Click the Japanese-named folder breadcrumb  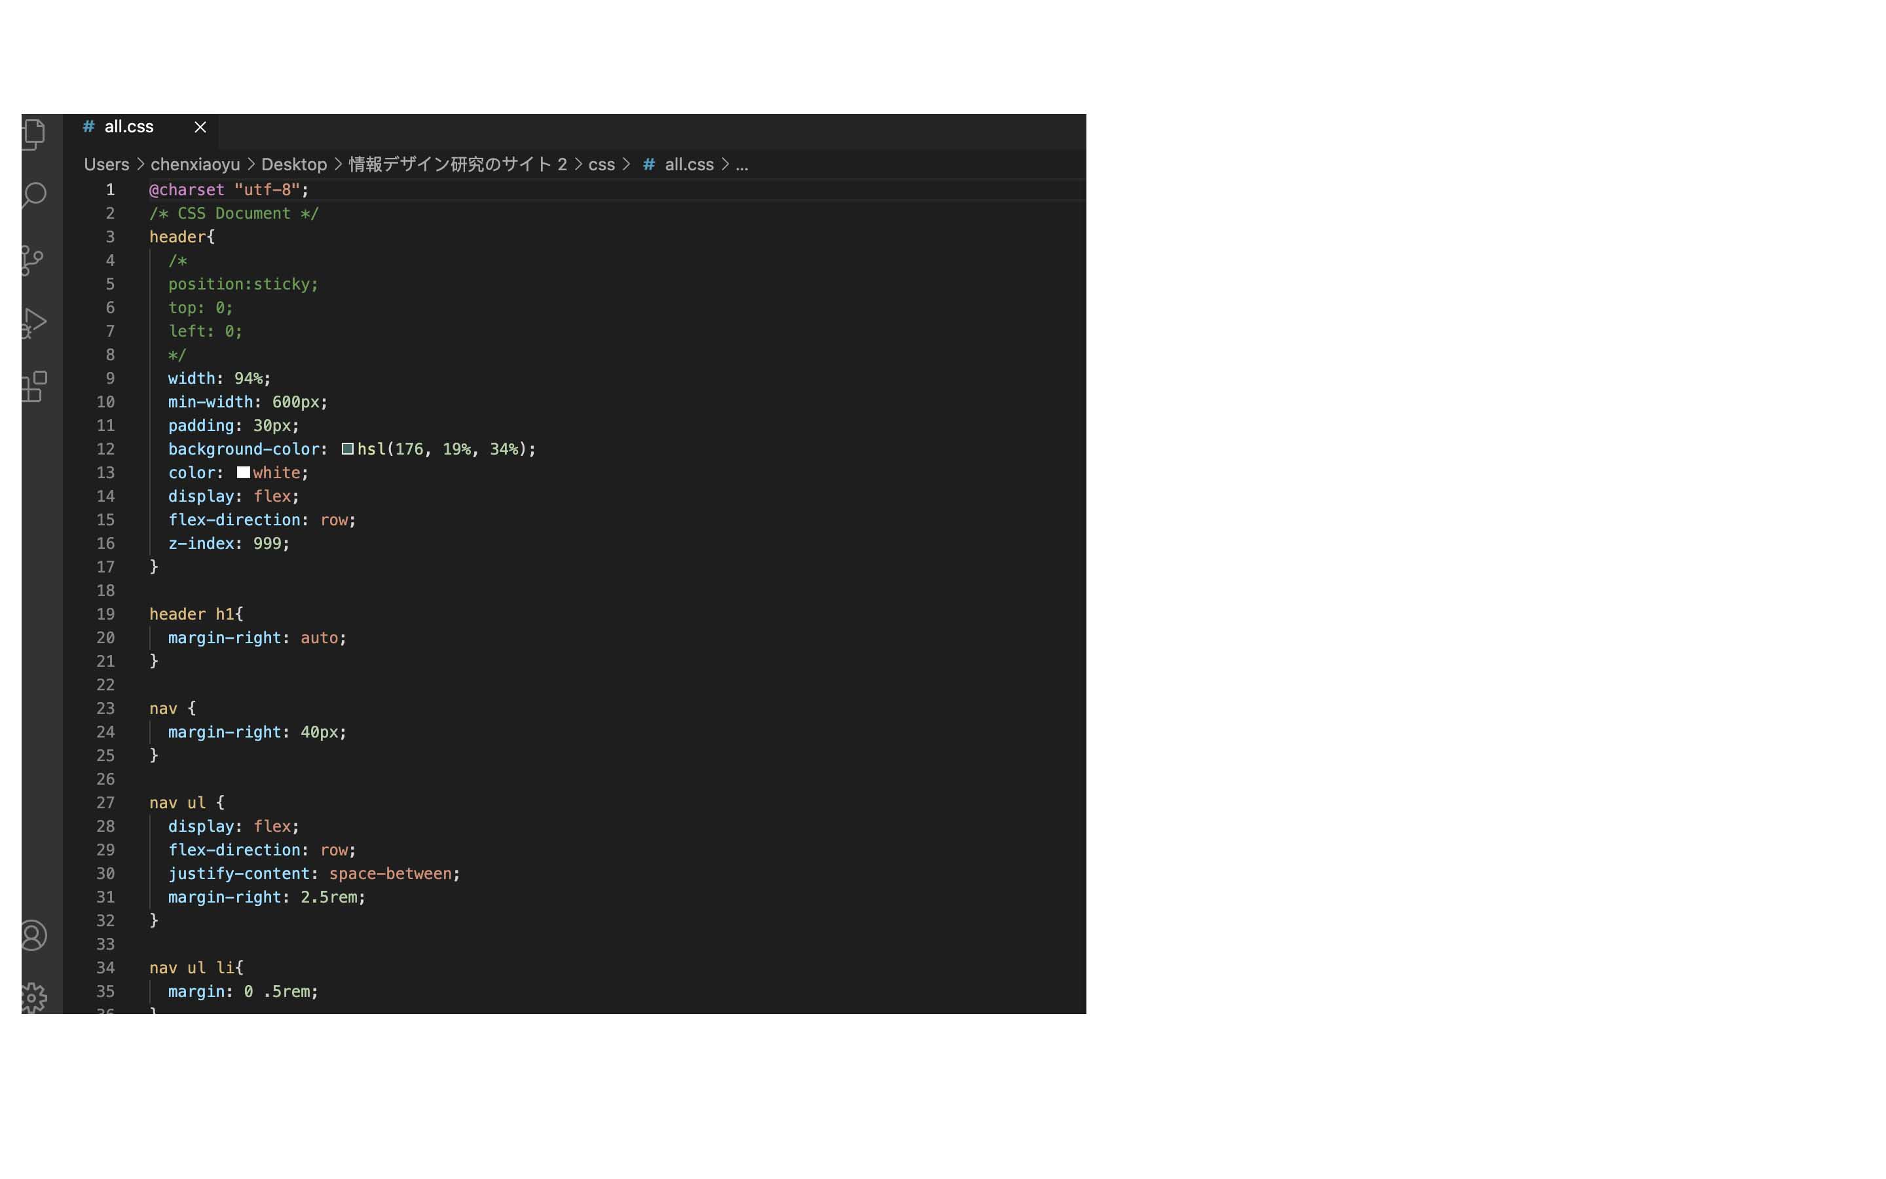coord(458,164)
